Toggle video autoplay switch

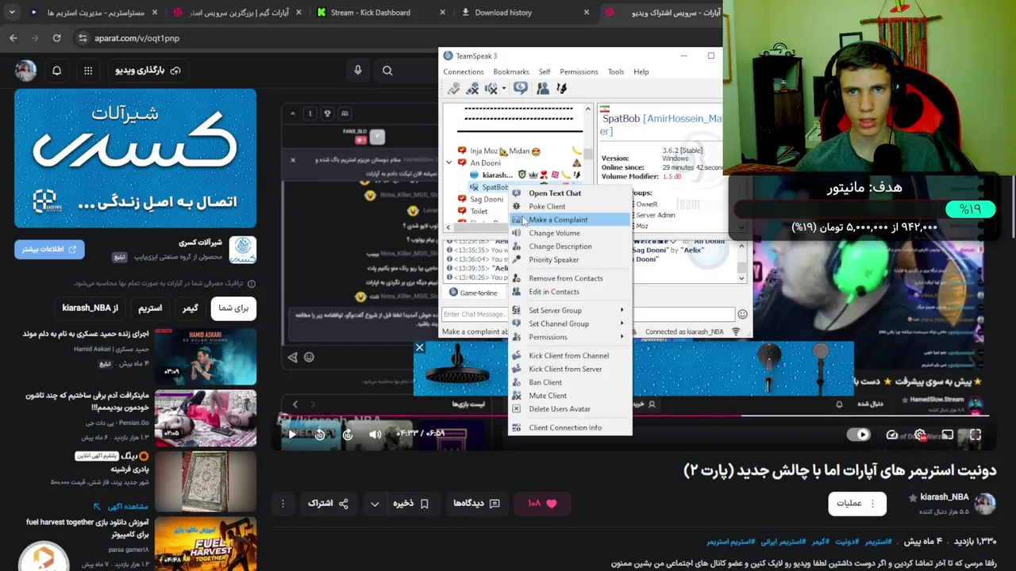click(x=859, y=435)
